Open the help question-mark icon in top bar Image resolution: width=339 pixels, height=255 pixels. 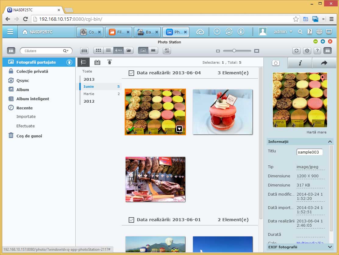point(310,32)
